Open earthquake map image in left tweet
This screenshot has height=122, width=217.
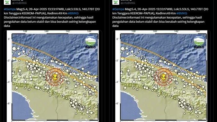[53, 76]
